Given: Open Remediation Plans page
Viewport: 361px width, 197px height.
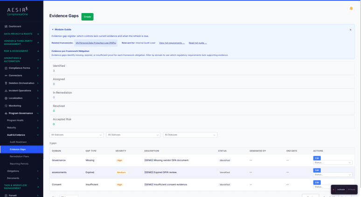Looking at the screenshot, I should (x=19, y=156).
